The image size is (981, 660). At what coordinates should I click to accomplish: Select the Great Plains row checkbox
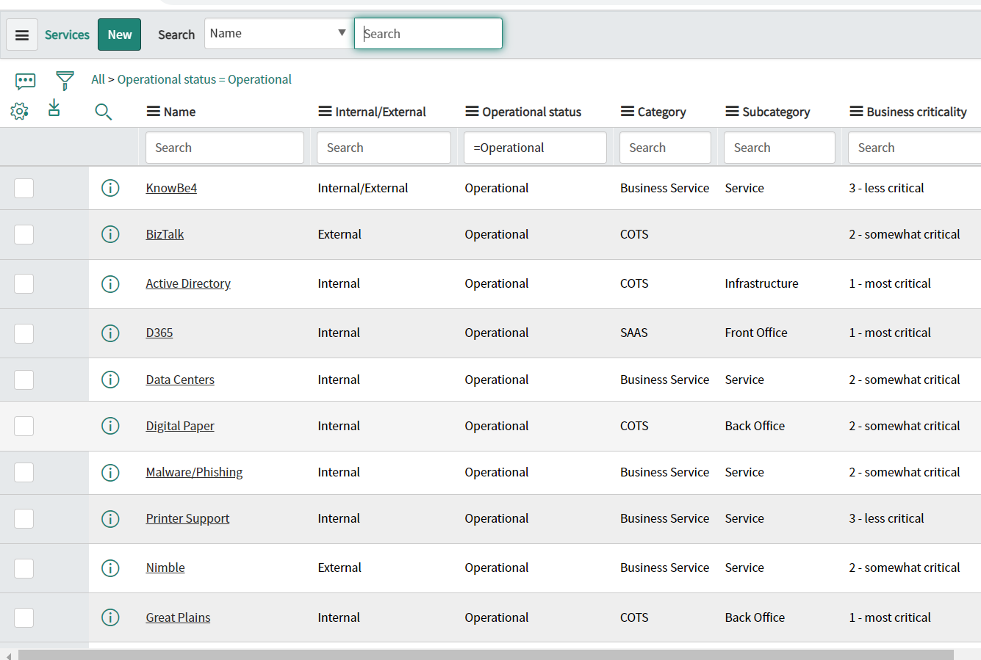tap(24, 617)
